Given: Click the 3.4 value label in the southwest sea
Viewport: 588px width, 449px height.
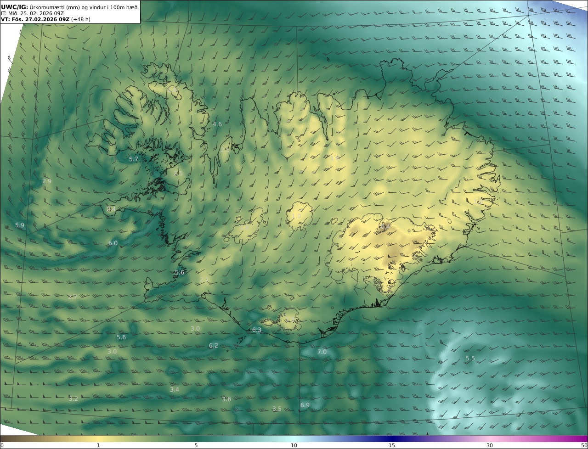Looking at the screenshot, I should [175, 390].
